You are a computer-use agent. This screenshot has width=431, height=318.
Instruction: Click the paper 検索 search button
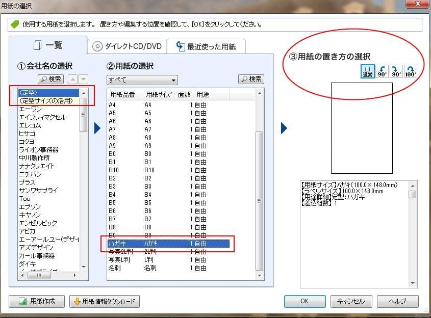click(x=250, y=79)
